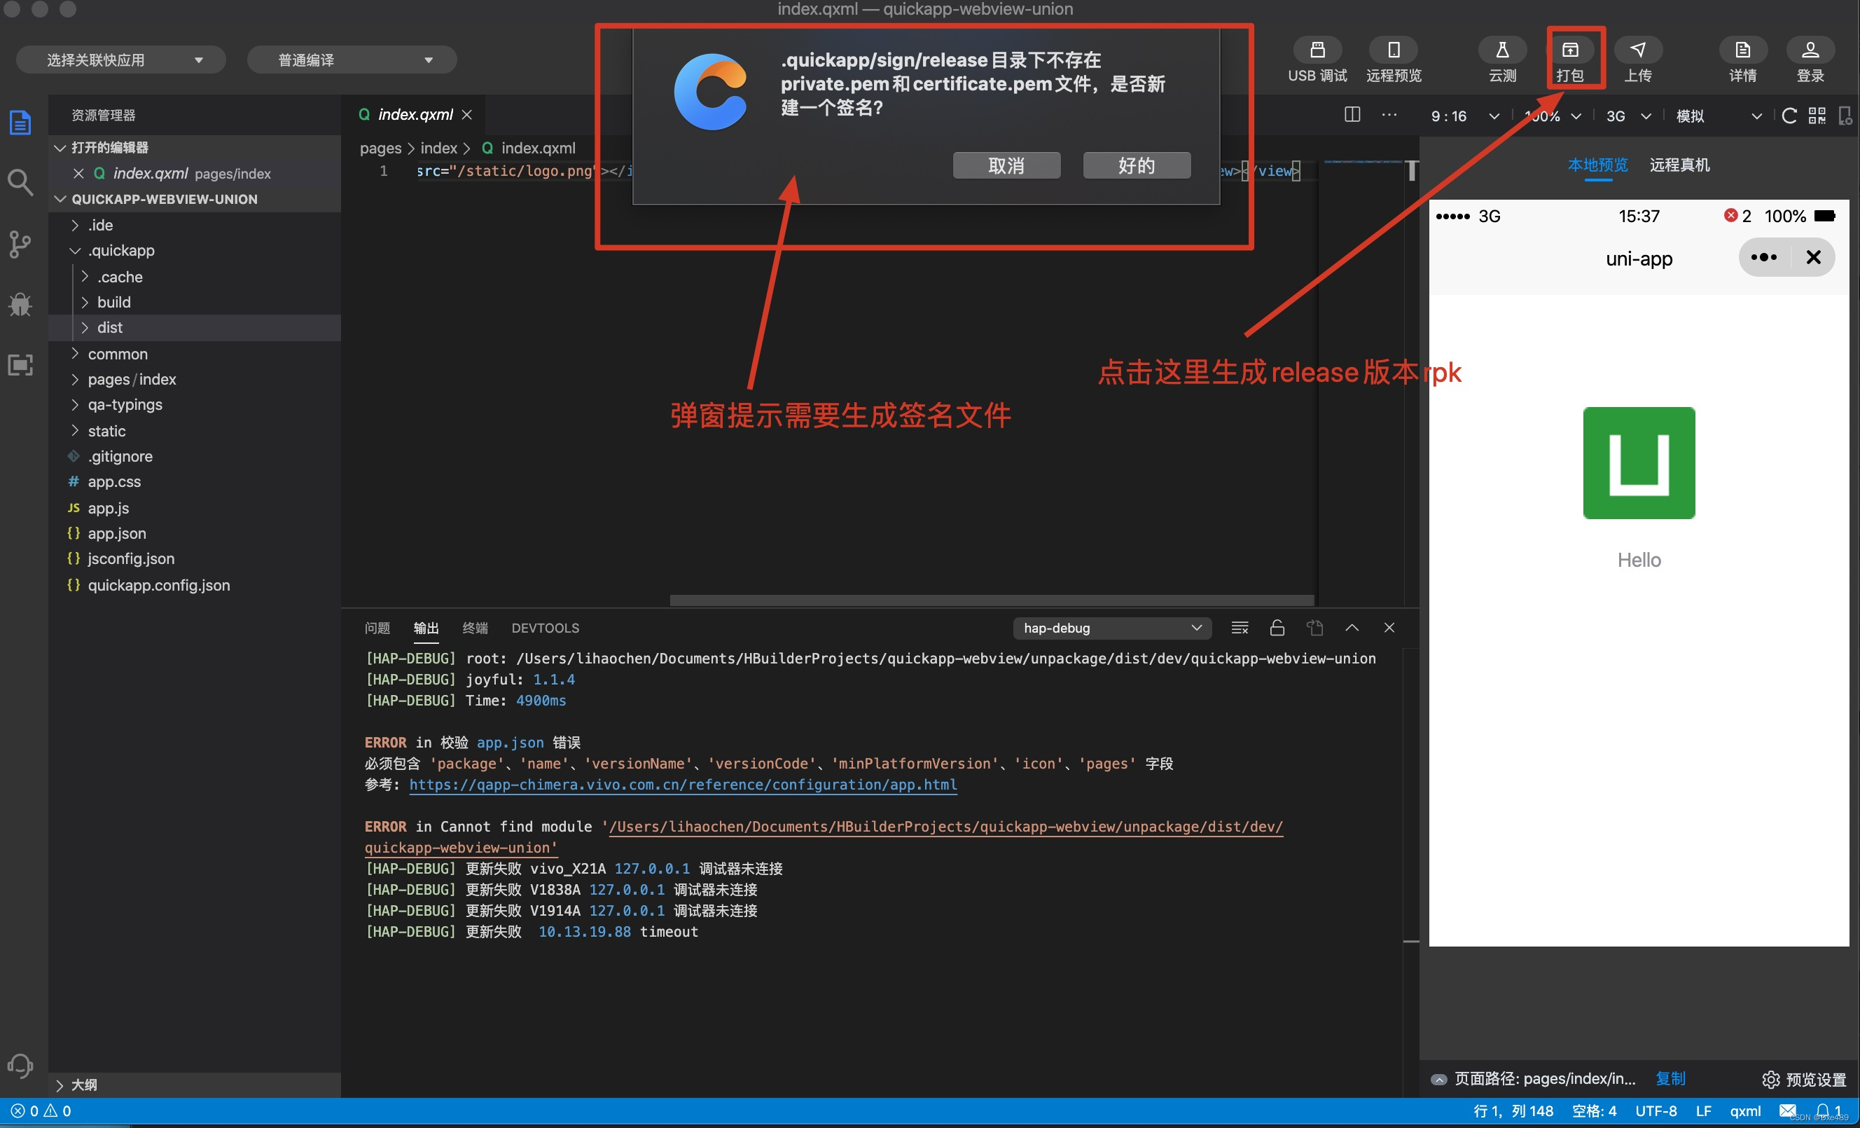Open the vivo app.html reference link
1860x1128 pixels.
[x=682, y=785]
